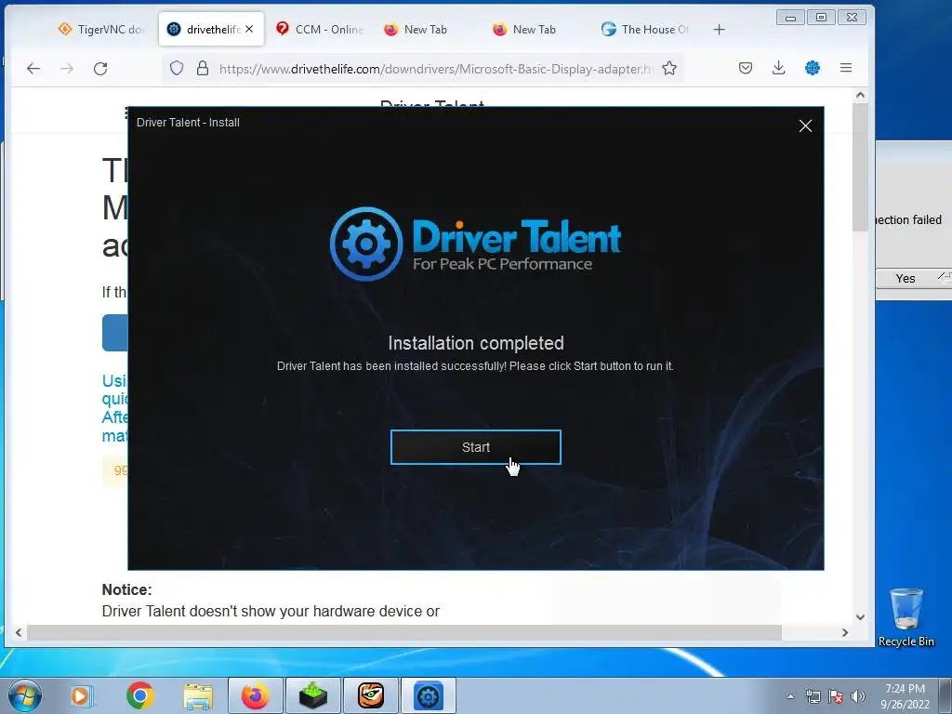This screenshot has width=952, height=714.
Task: Open the first New Tab
Action: coord(416,29)
